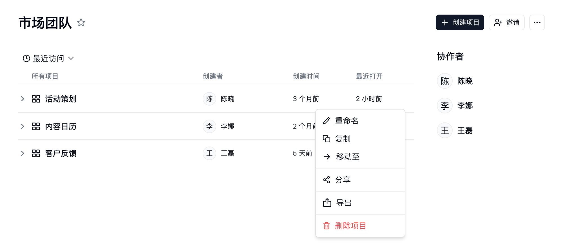Click the pencil icon next to 重命名

327,121
